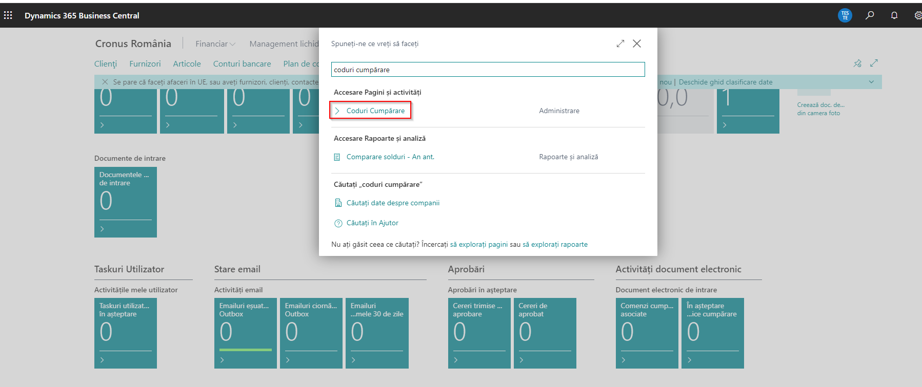The height and width of the screenshot is (387, 922).
Task: Click the user account avatar
Action: point(845,15)
